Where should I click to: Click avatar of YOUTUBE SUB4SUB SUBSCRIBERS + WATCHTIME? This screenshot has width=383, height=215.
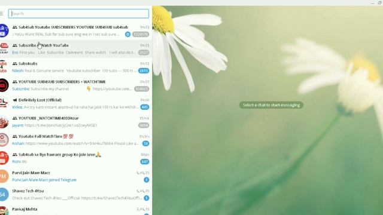point(4,85)
